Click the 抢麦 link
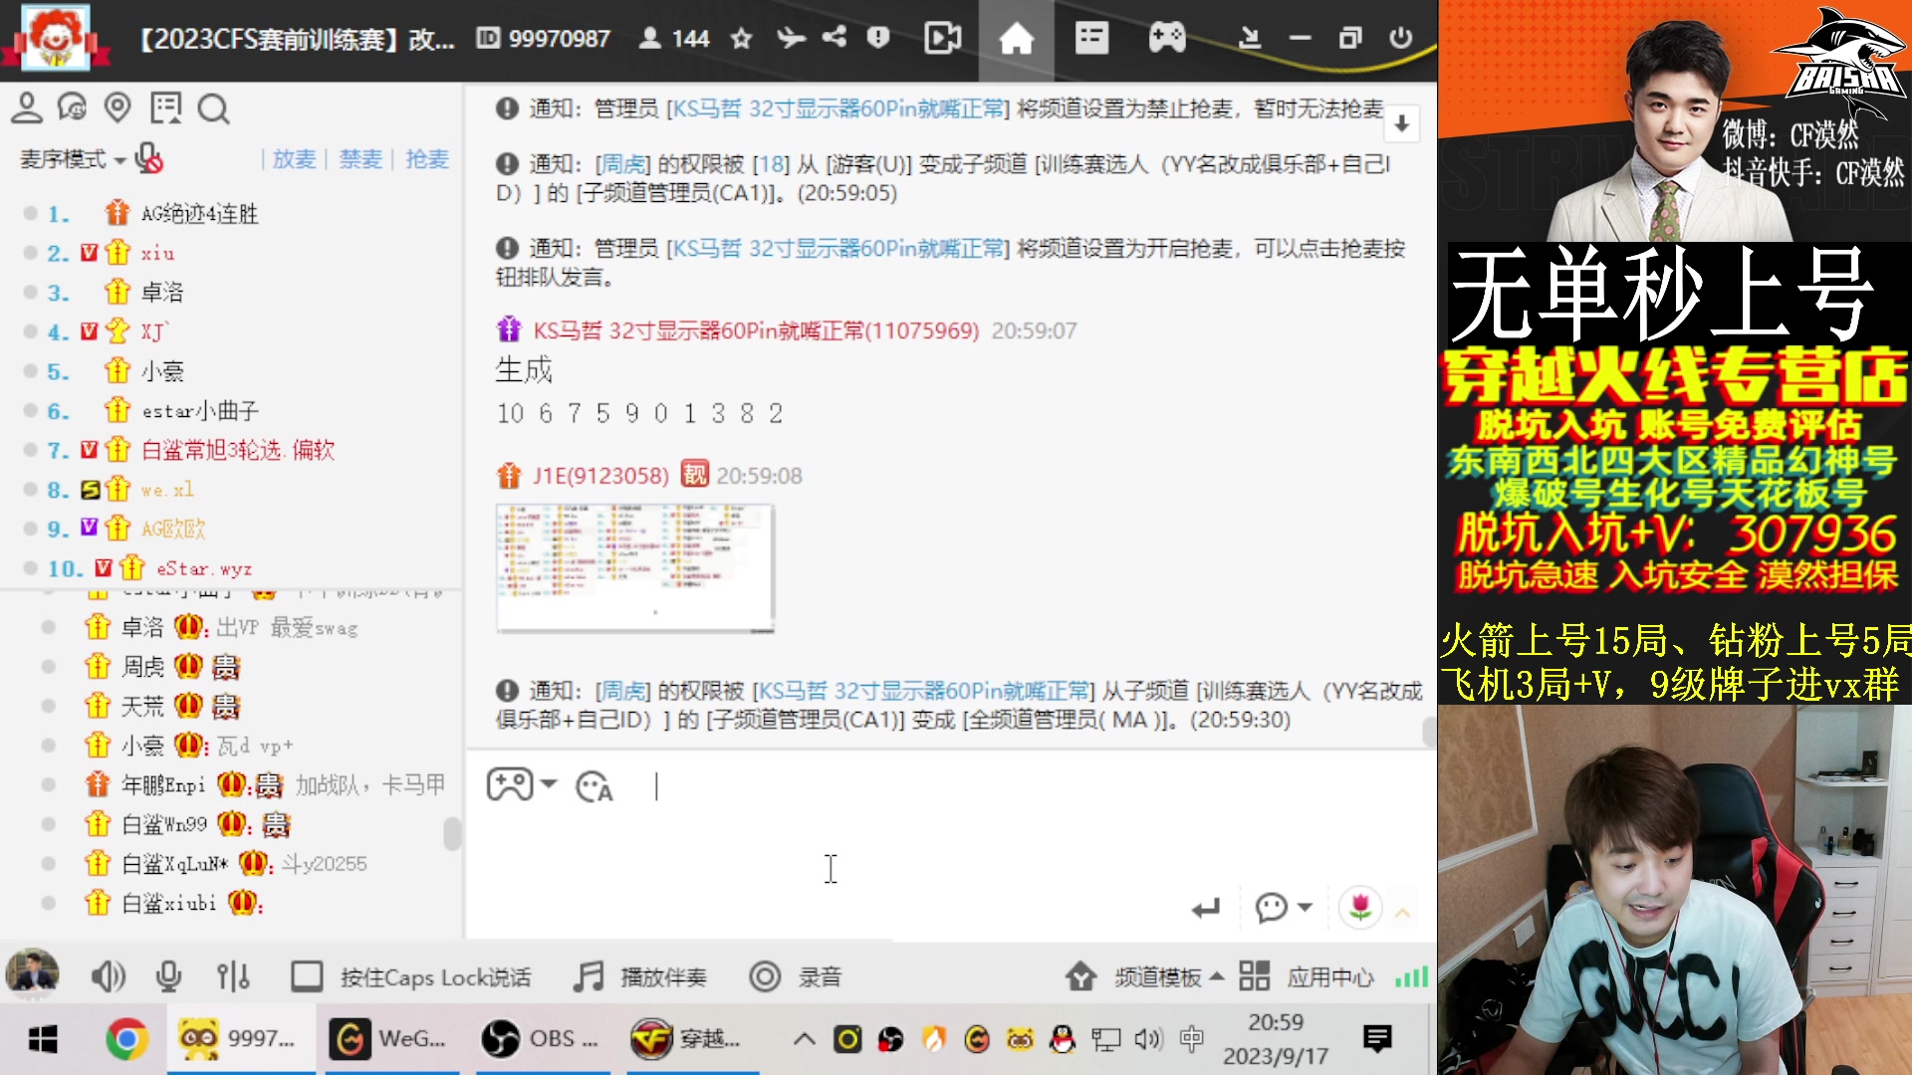Screen dimensions: 1912x1075 tap(427, 159)
